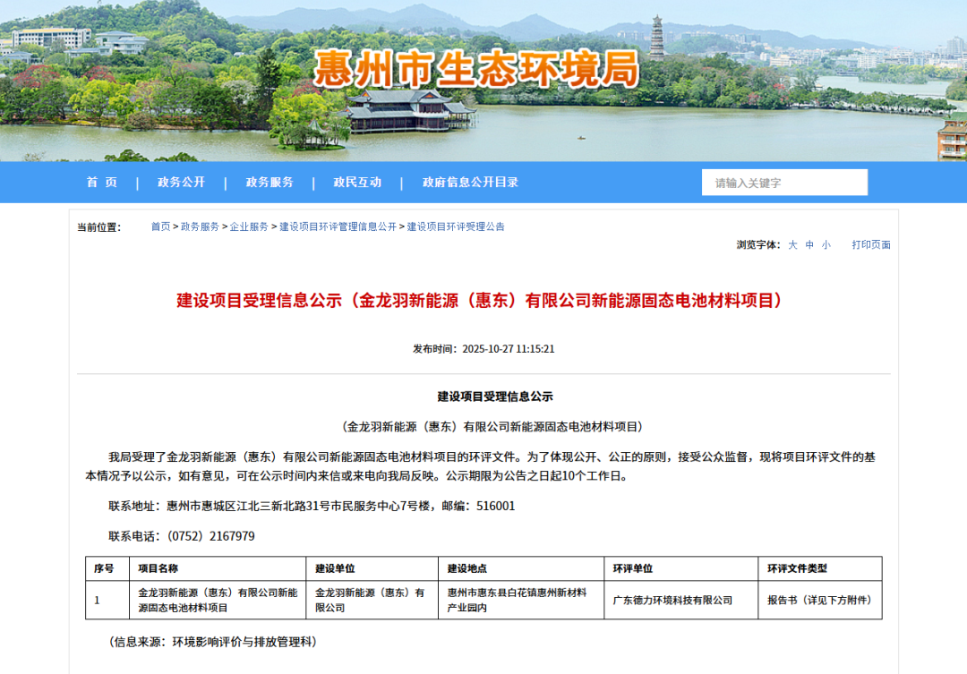Open the 政府信息公开目录 menu item

470,182
